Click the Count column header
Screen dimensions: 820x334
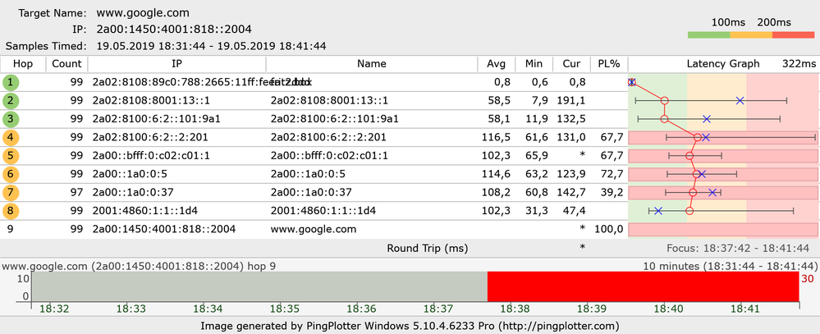[67, 64]
